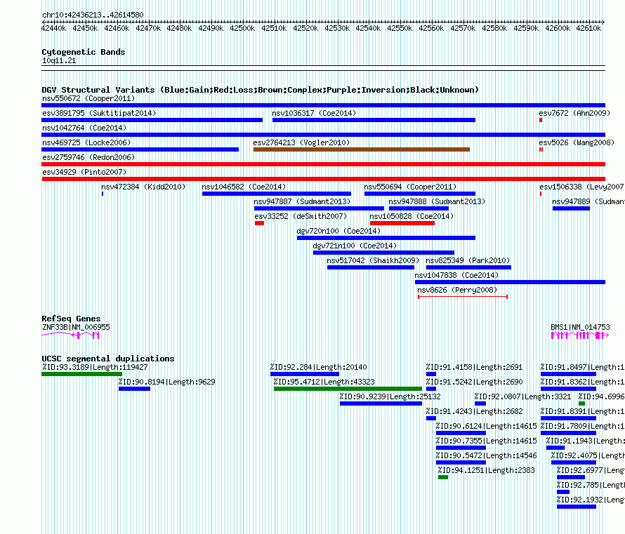
Task: Click nsv1046582 (Coe2014) variant label
Action: point(244,187)
